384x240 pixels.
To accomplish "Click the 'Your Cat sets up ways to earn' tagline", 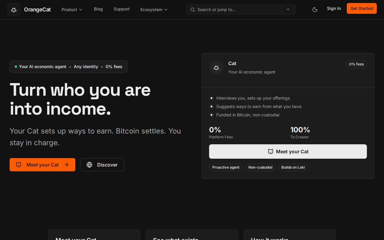I will pyautogui.click(x=95, y=137).
